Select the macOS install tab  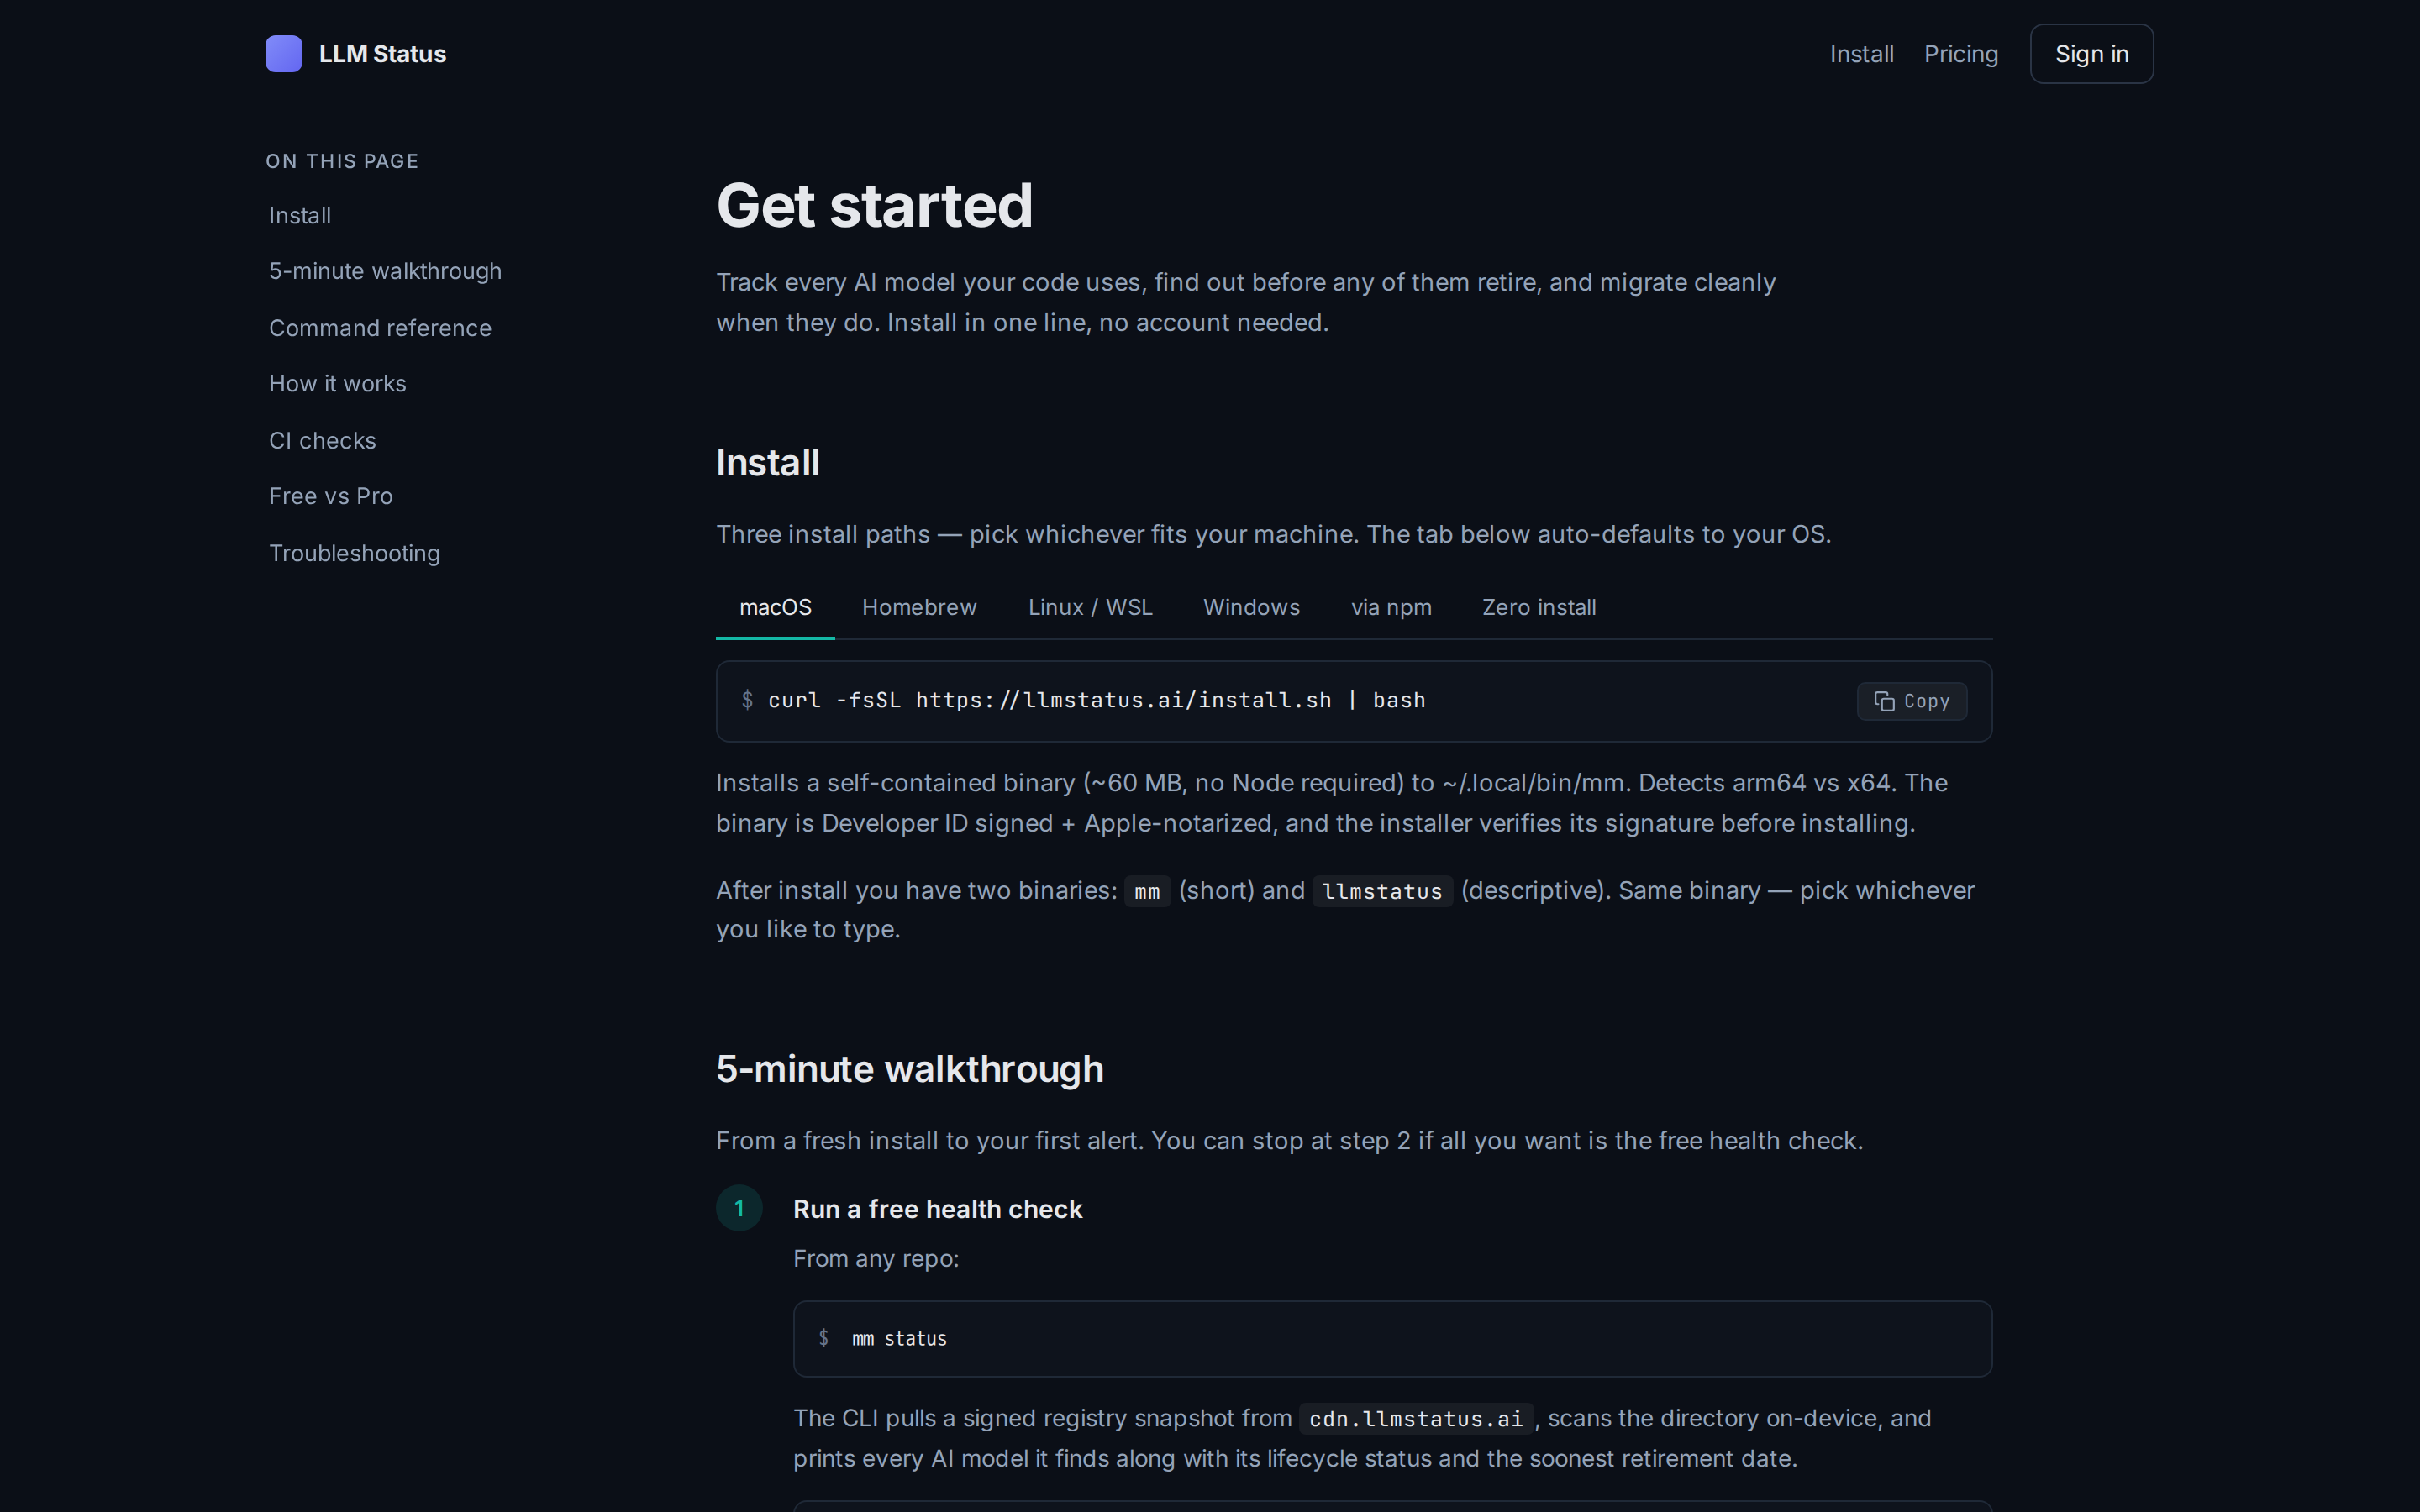coord(775,608)
